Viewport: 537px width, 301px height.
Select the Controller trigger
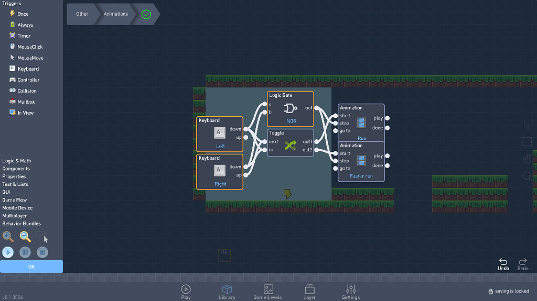[24, 80]
